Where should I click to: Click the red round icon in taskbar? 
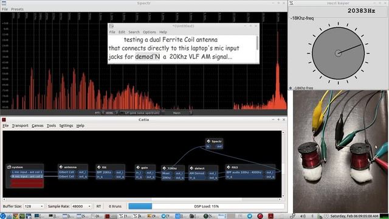pyautogui.click(x=260, y=217)
